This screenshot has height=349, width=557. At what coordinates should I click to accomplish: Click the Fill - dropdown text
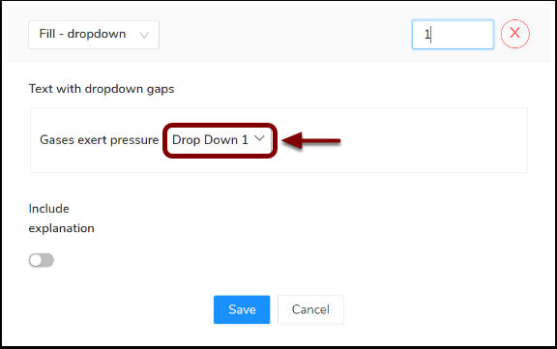pos(82,34)
